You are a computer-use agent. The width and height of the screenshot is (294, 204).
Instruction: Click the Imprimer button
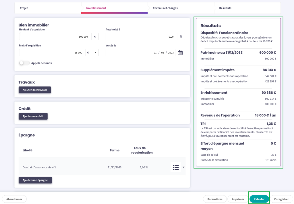[x=237, y=199]
